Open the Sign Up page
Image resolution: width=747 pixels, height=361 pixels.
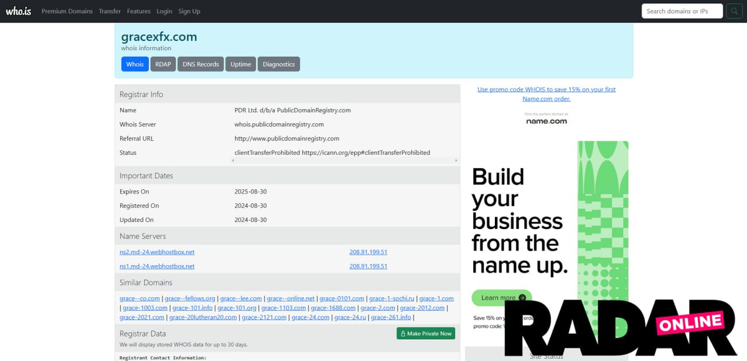(189, 11)
